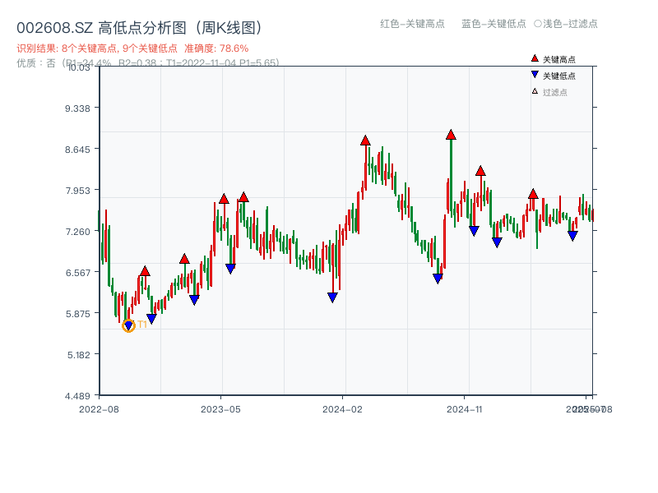This screenshot has width=658, height=493.
Task: Click the blue 关键低点 legend triangle icon
Action: tap(535, 76)
